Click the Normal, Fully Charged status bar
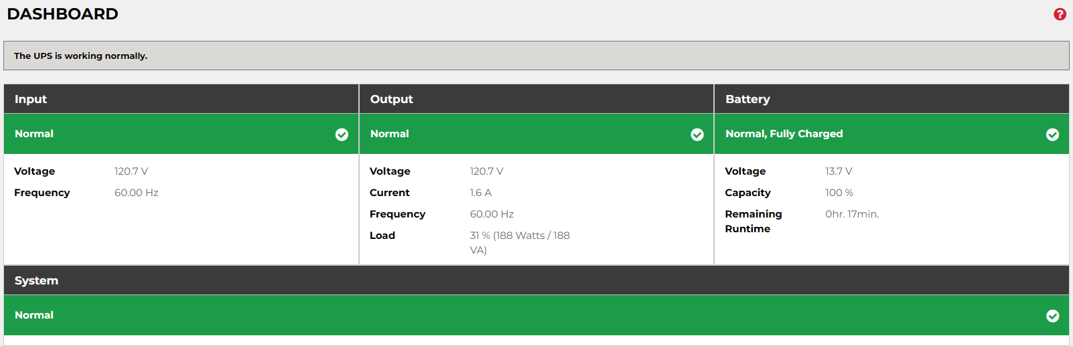The height and width of the screenshot is (346, 1073). click(x=891, y=134)
